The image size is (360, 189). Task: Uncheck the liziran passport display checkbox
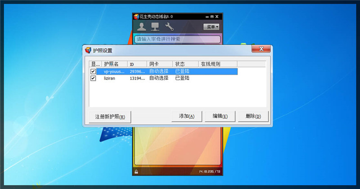coord(93,78)
